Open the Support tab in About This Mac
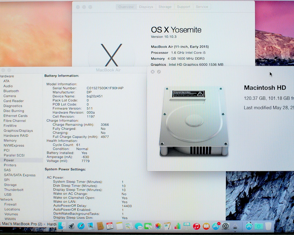The height and width of the screenshot is (235, 294). click(x=183, y=7)
